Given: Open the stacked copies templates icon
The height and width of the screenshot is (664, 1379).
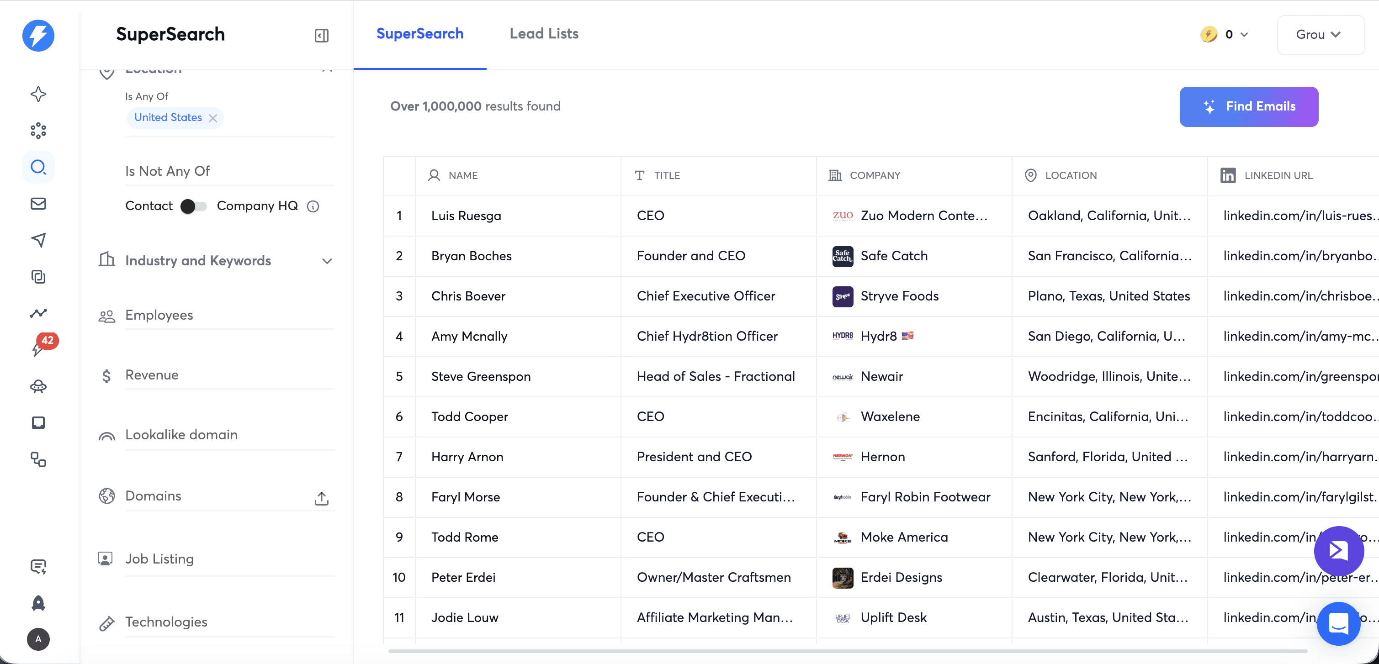Looking at the screenshot, I should point(38,277).
